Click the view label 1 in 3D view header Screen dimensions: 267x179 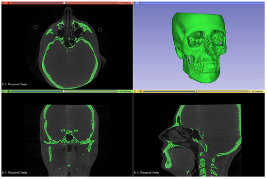(137, 3)
